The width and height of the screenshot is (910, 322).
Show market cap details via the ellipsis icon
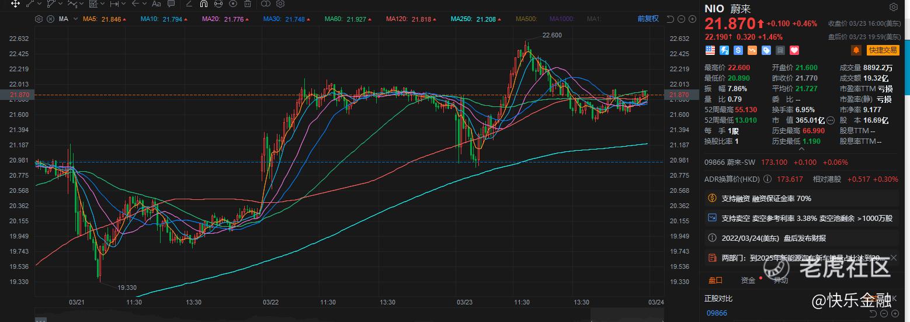point(831,120)
